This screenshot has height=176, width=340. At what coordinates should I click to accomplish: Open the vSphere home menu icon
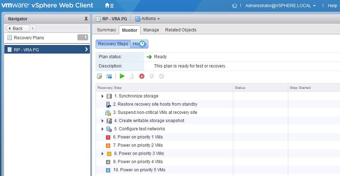click(x=109, y=5)
